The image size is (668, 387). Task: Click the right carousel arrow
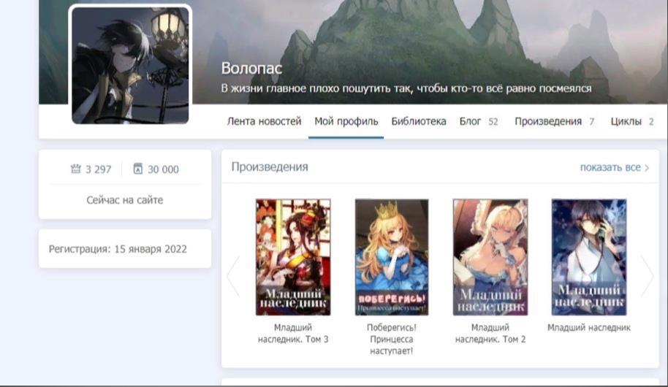tap(647, 276)
